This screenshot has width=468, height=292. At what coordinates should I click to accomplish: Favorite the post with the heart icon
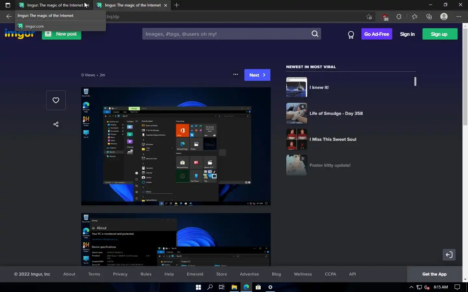[x=56, y=100]
